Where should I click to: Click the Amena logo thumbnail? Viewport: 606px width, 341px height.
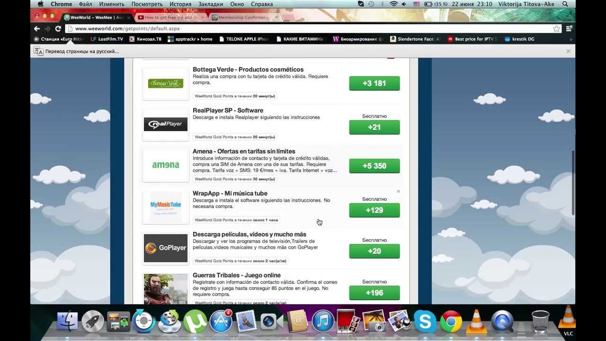click(x=166, y=165)
